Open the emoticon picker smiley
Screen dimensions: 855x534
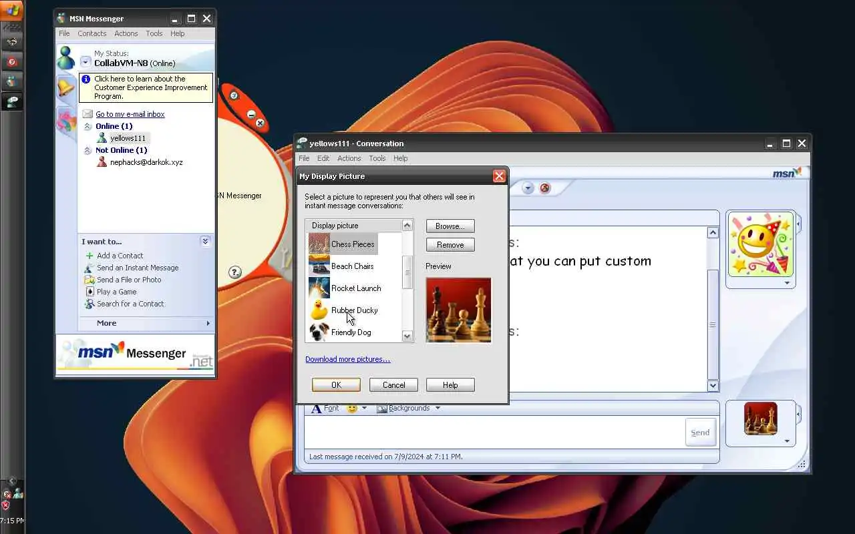(x=352, y=408)
